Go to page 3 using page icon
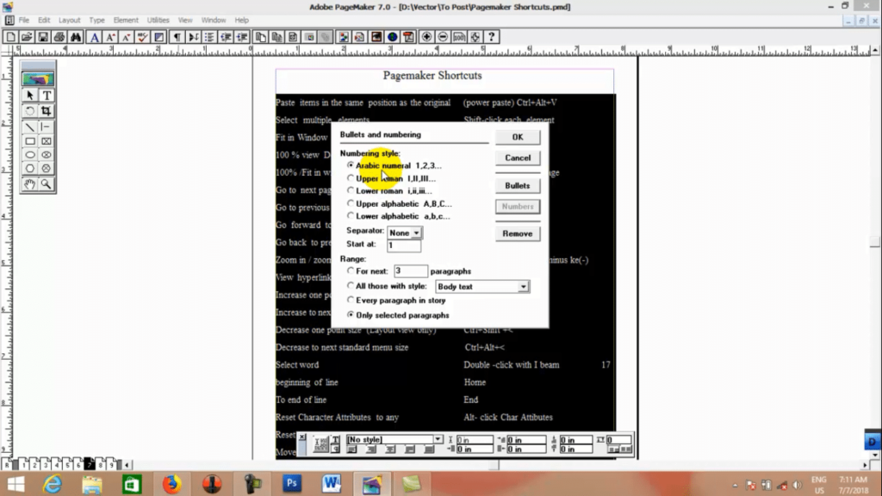 tap(47, 464)
